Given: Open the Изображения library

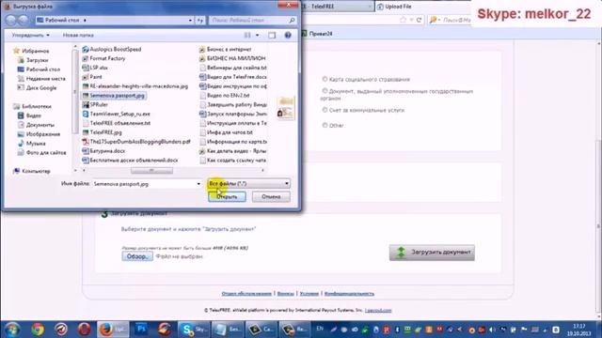Looking at the screenshot, I should (42, 134).
